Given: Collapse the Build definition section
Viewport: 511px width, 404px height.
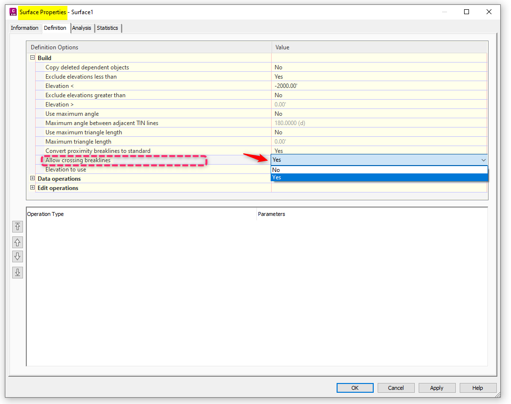Looking at the screenshot, I should [32, 58].
